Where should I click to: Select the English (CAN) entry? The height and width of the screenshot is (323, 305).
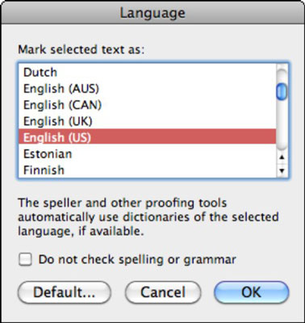click(148, 105)
